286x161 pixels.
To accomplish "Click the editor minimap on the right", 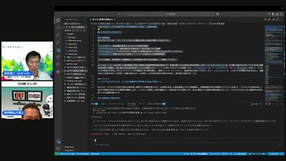I will pos(274,63).
